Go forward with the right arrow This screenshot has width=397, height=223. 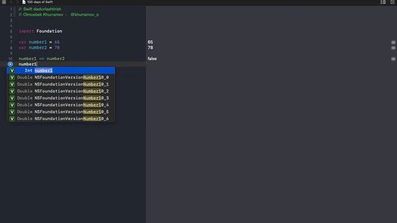[17, 2]
